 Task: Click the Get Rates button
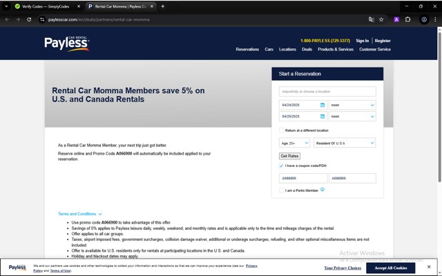click(289, 156)
